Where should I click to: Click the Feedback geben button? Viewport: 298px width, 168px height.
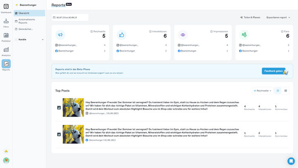(x=274, y=71)
